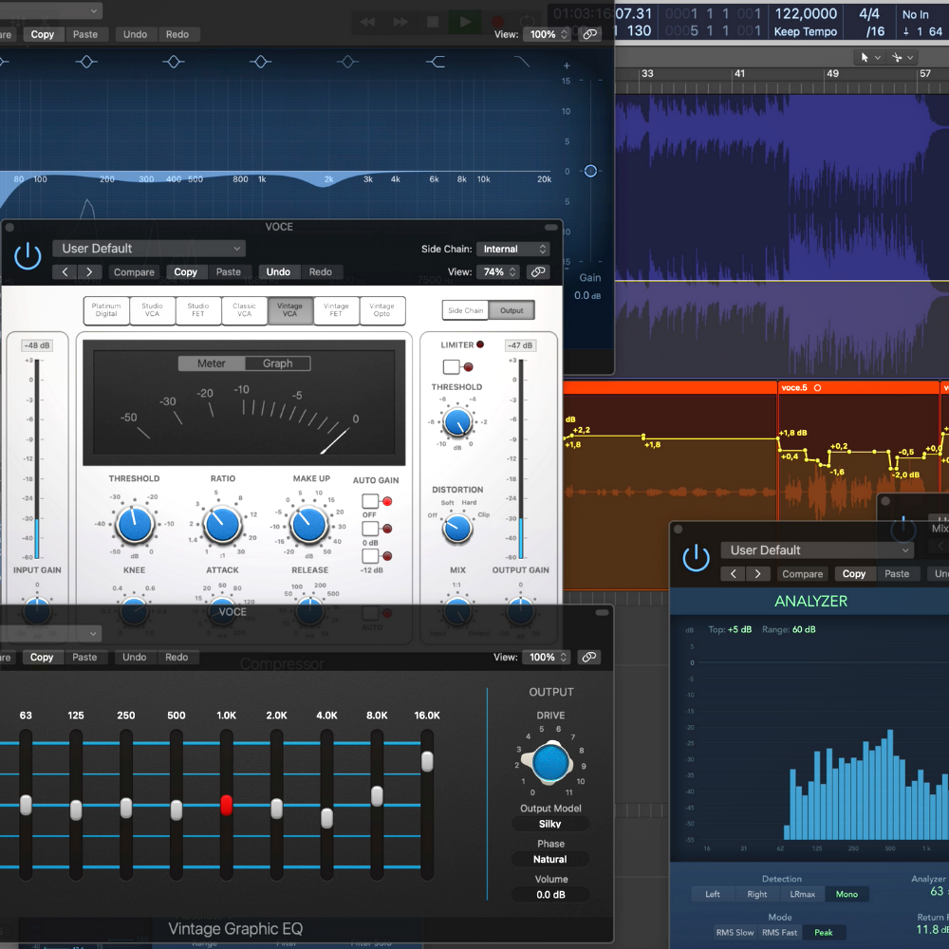Open the Channel EQ View 100% dropdown

[547, 34]
